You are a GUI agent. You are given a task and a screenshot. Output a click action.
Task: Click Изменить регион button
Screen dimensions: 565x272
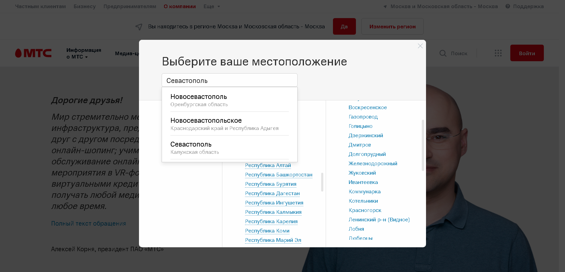click(392, 27)
